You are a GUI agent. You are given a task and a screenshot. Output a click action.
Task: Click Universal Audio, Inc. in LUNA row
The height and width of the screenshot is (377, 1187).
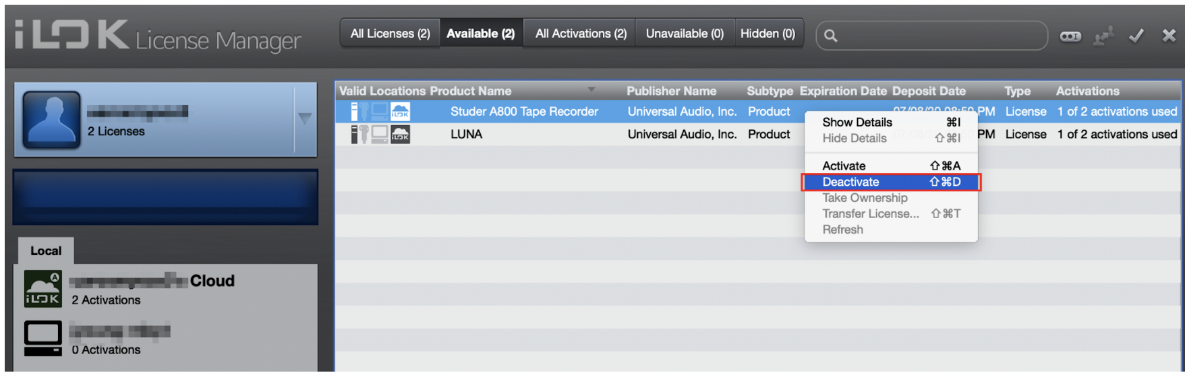point(682,135)
